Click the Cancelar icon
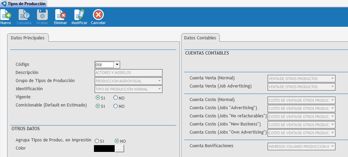Screen dimensions: 348x157 [x=98, y=15]
